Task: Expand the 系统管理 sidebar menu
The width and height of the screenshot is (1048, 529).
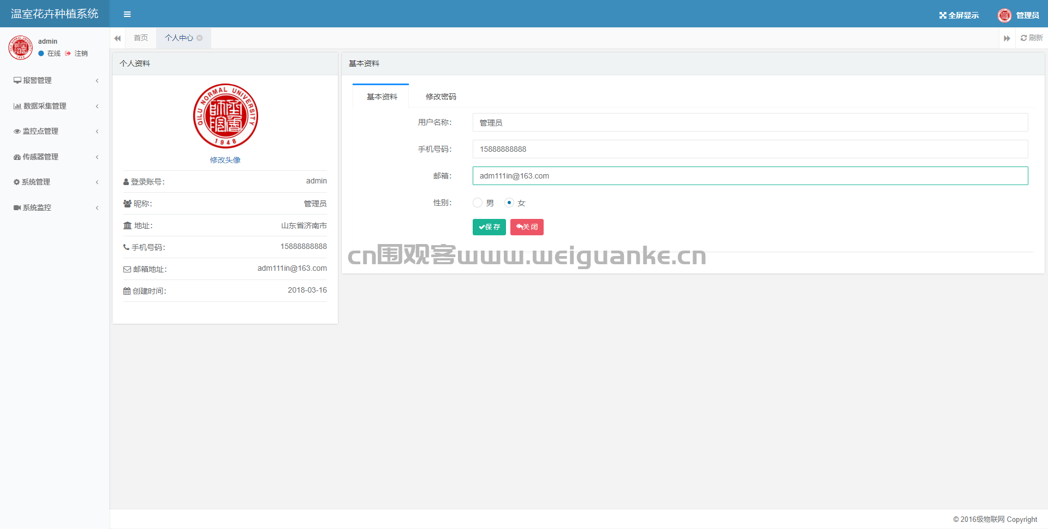Action: coord(55,182)
